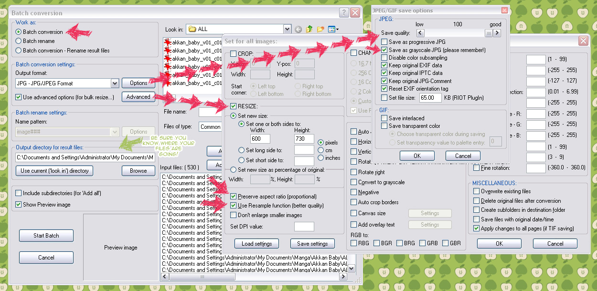The image size is (597, 291).
Task: Click Browse for output directory
Action: [x=139, y=171]
